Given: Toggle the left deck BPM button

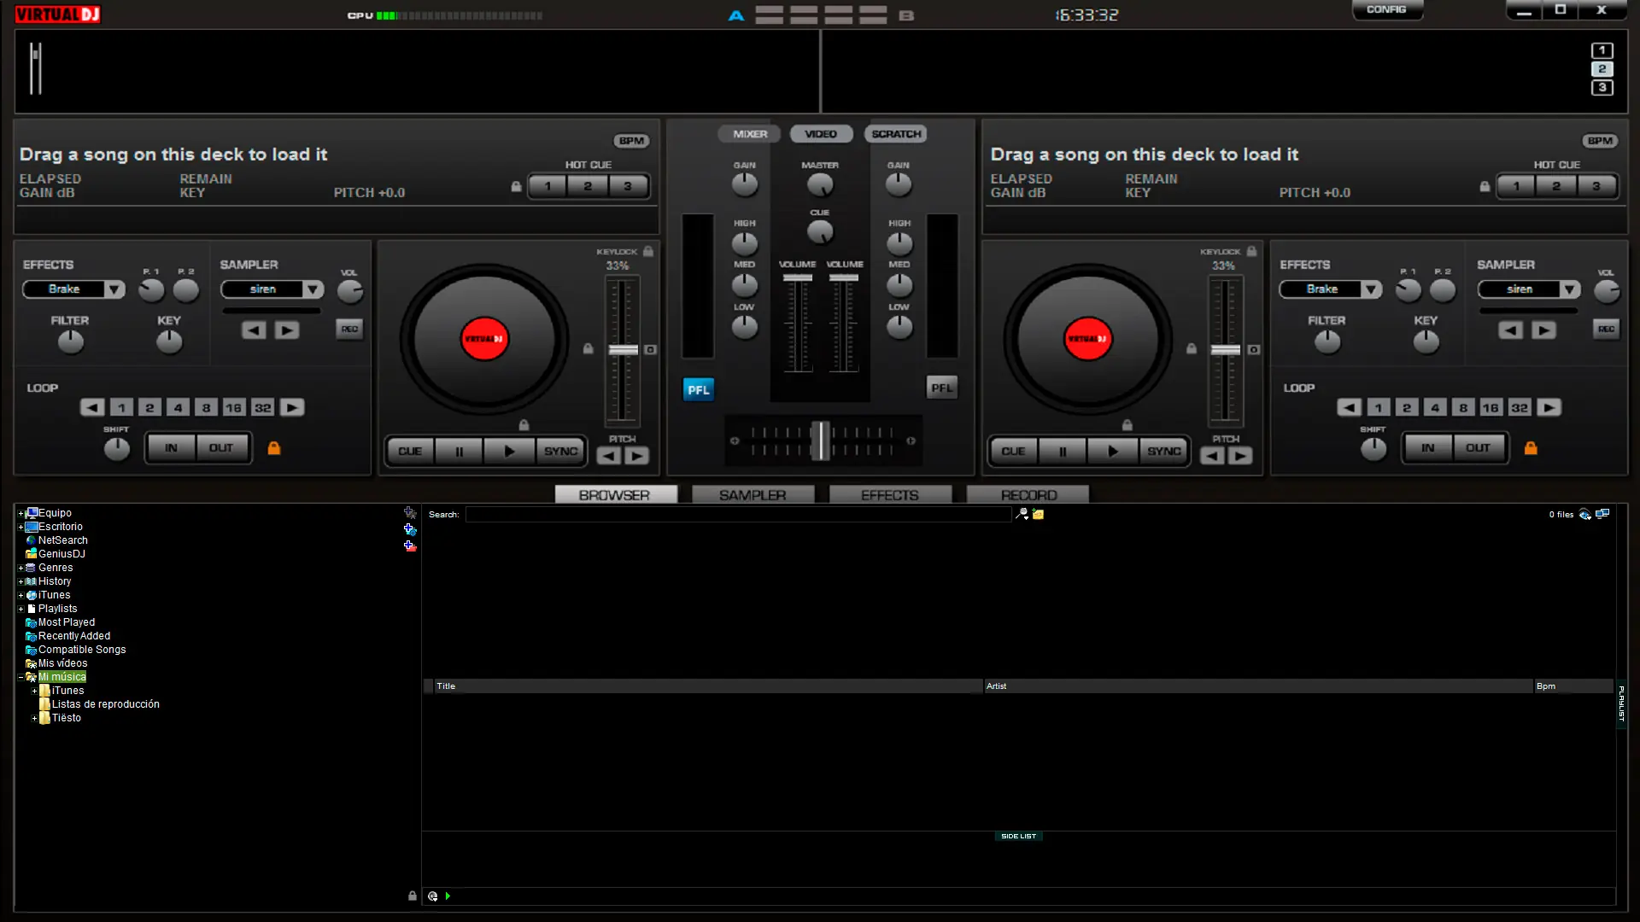Looking at the screenshot, I should [631, 141].
